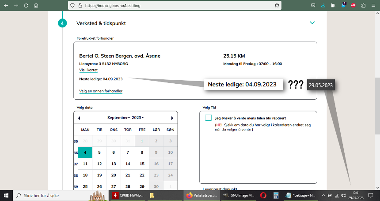This screenshot has height=201, width=380.
Task: Go forward one page in browser
Action: pyautogui.click(x=16, y=5)
